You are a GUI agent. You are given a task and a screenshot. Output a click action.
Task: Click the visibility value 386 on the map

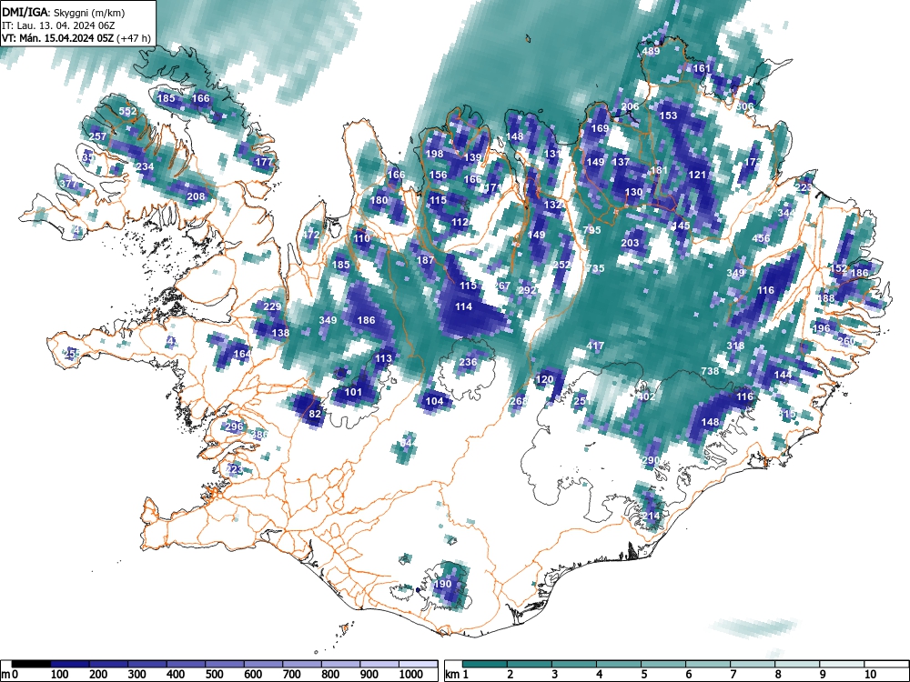pyautogui.click(x=259, y=435)
